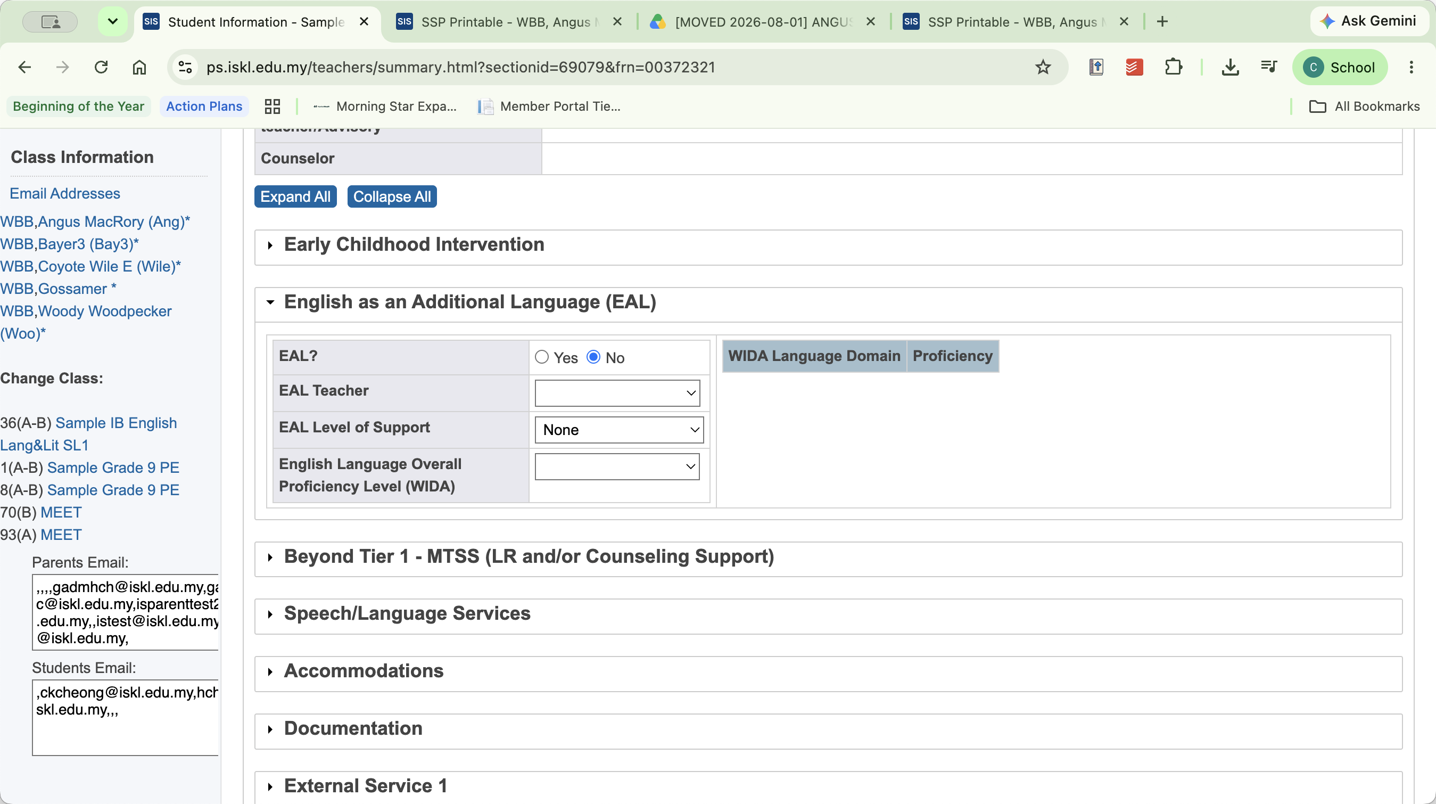Select student WBB,Gossamer
Viewport: 1436px width, 804px height.
pyautogui.click(x=58, y=289)
